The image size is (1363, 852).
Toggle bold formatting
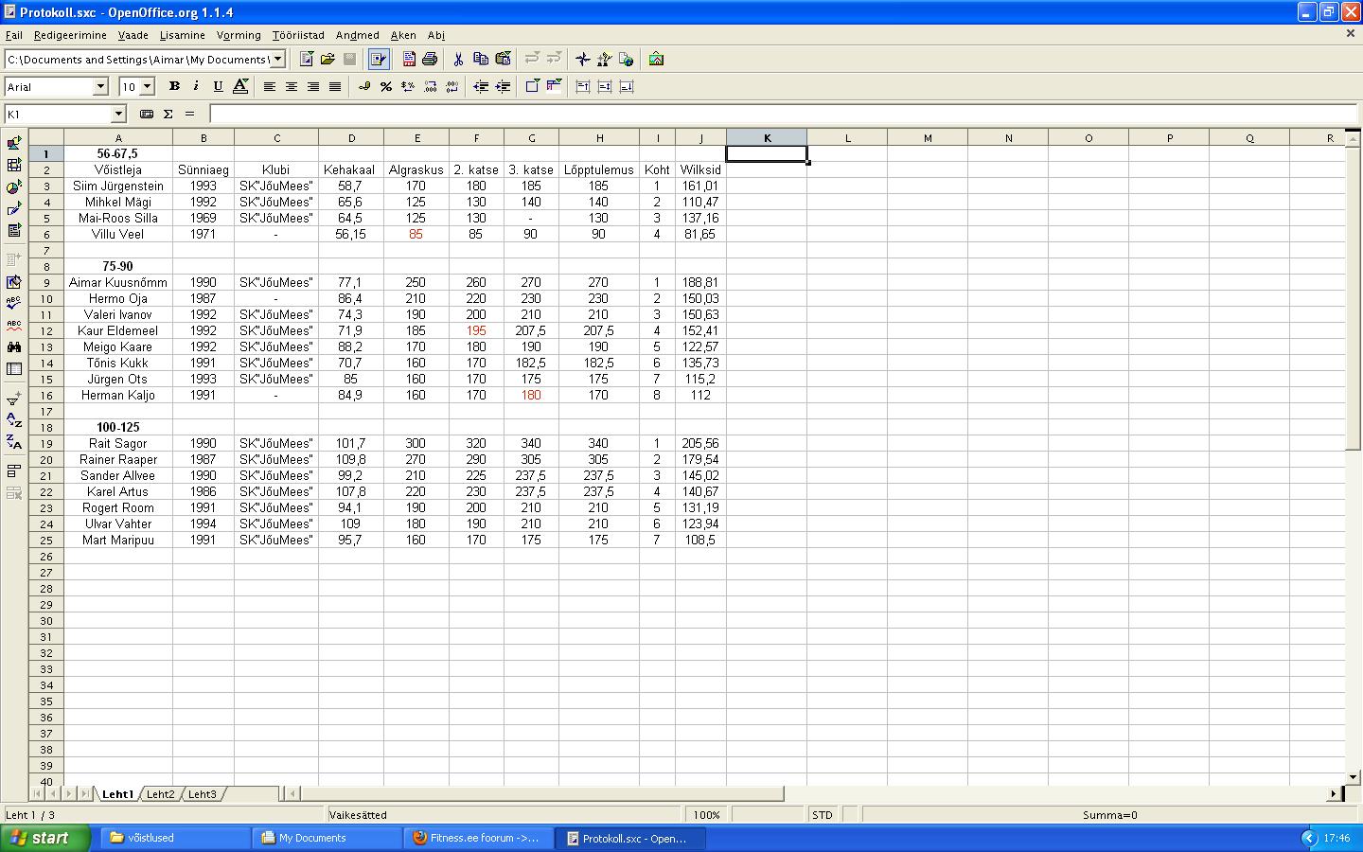click(174, 86)
